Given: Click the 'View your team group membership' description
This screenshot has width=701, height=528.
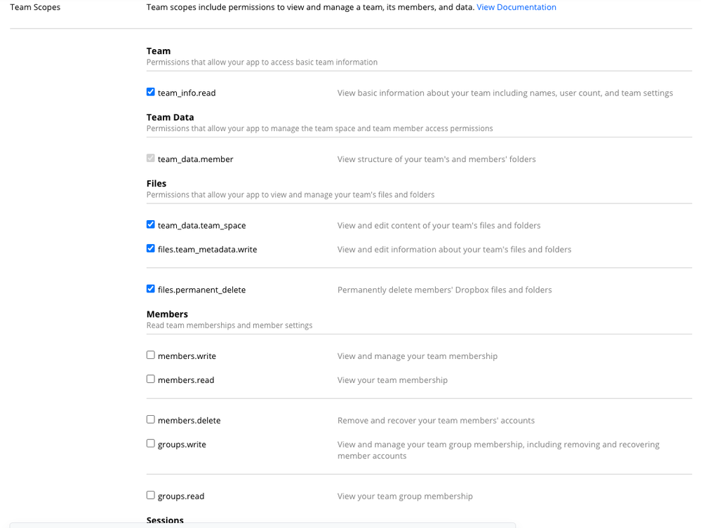Looking at the screenshot, I should pos(405,496).
